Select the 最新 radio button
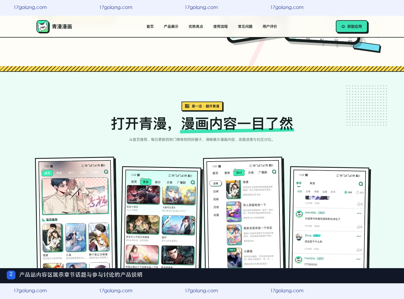This screenshot has height=299, width=404. tap(346, 192)
